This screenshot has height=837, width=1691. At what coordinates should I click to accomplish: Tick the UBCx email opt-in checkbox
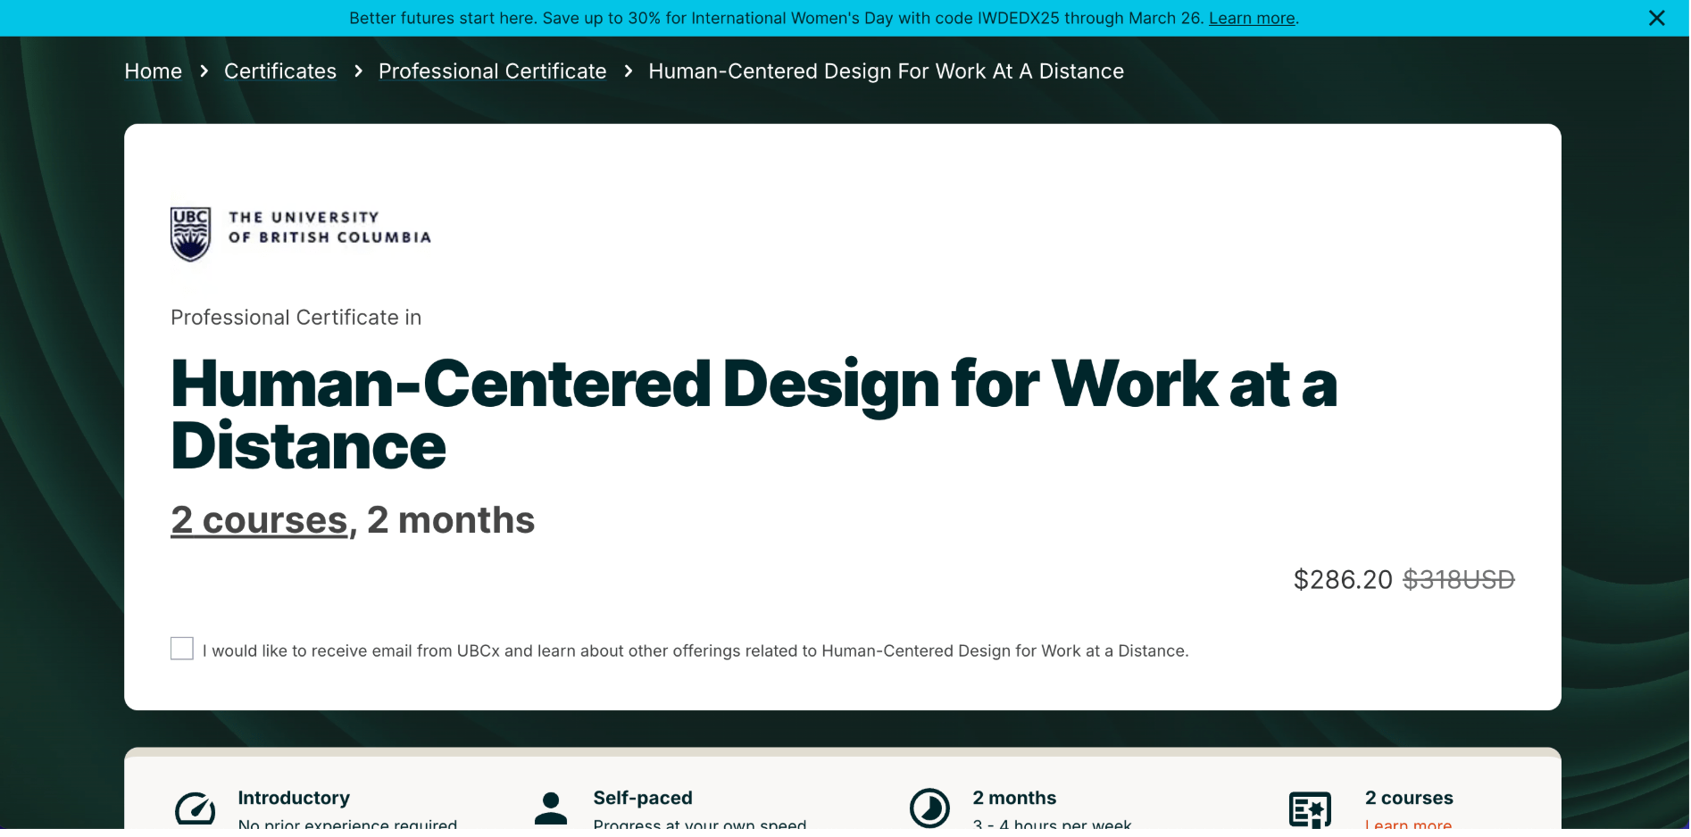coord(182,649)
